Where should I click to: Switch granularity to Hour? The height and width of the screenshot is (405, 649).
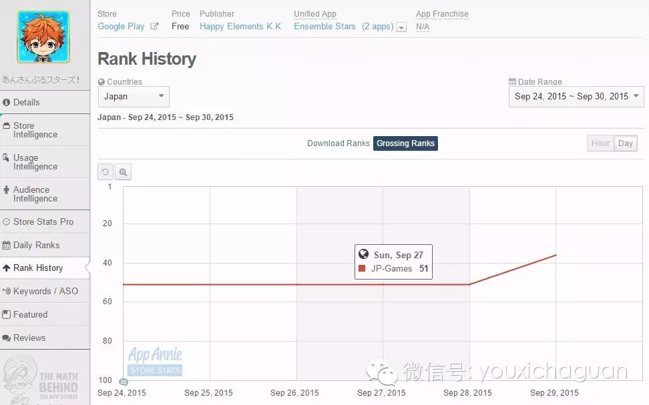600,143
